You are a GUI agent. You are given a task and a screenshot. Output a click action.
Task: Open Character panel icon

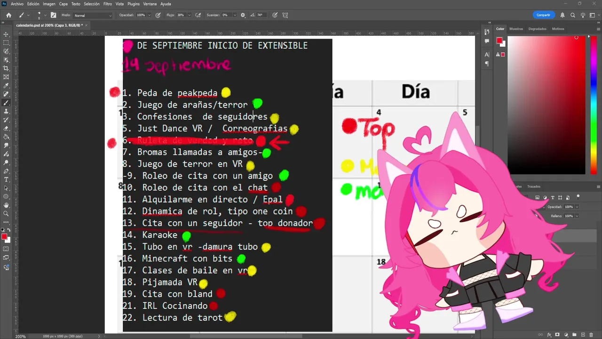(x=487, y=55)
